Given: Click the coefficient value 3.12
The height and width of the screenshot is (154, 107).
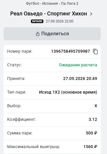Looking at the screenshot, I should [93, 119].
